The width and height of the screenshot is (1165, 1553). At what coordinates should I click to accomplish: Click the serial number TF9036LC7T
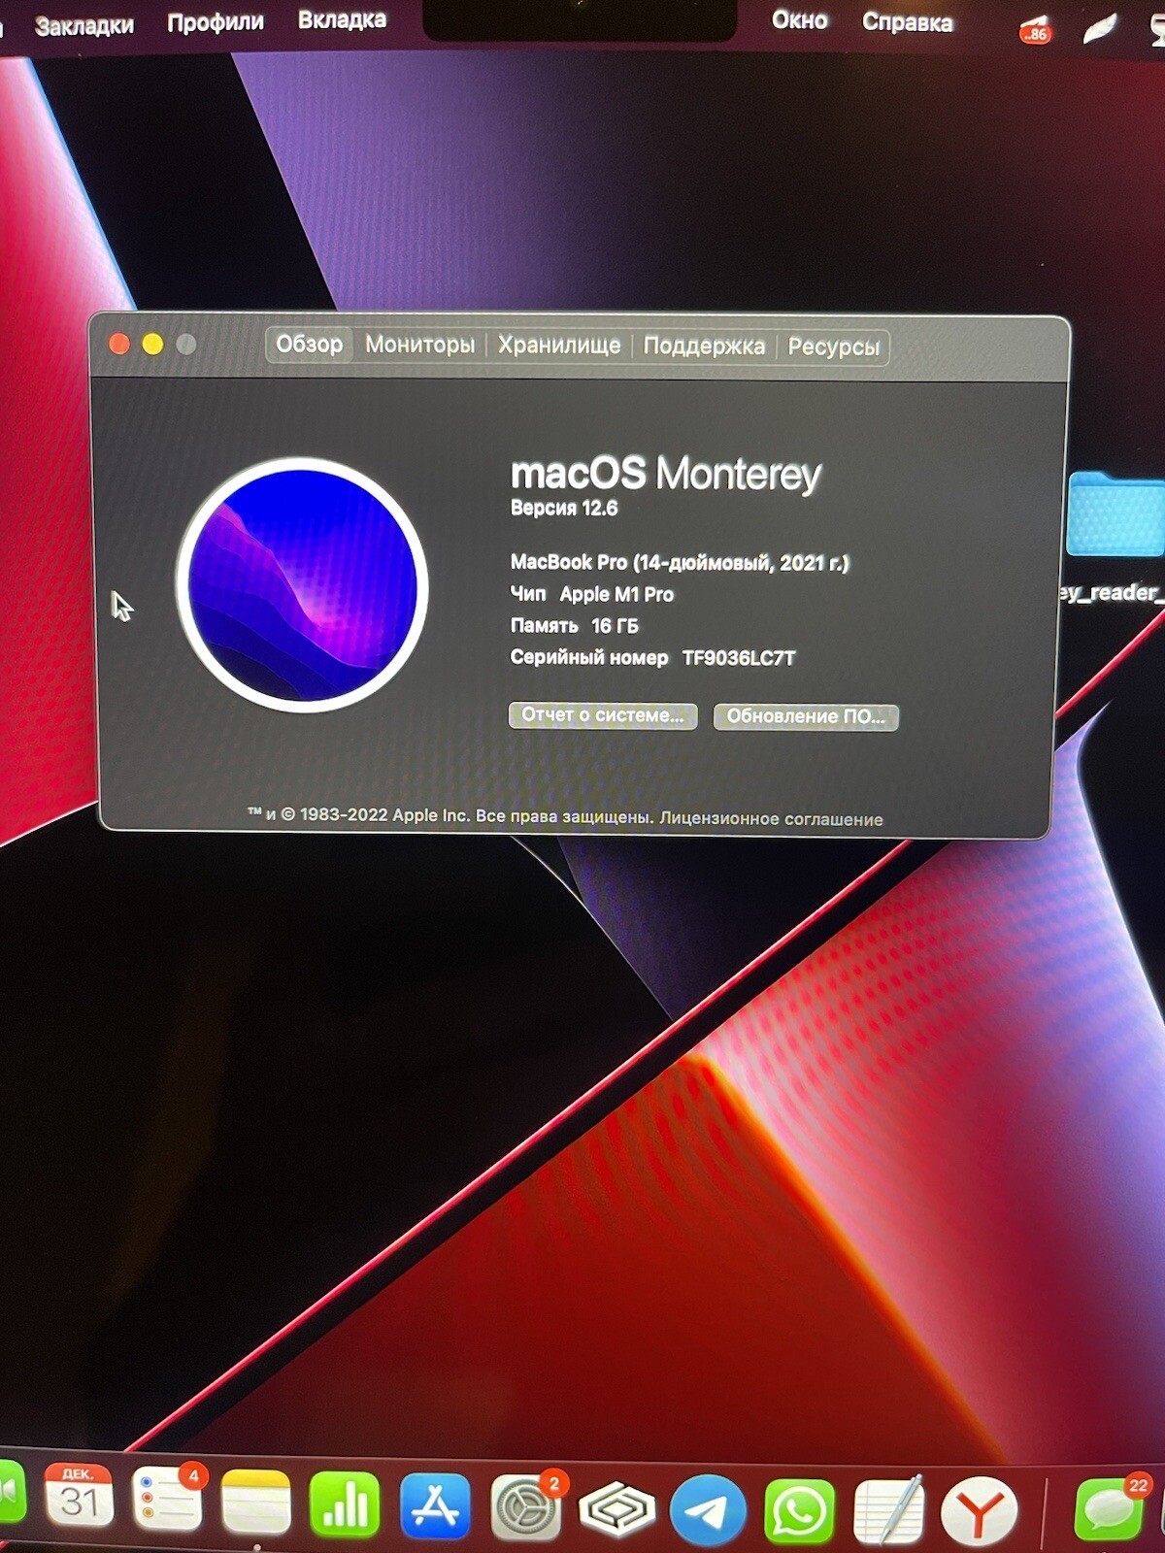739,658
